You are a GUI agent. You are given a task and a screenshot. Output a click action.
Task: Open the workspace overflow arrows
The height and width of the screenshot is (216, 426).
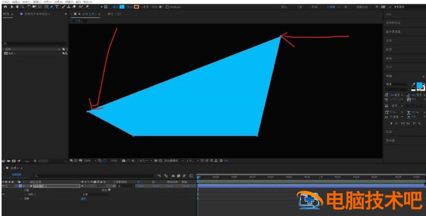click(x=377, y=7)
